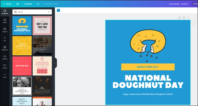Screen dimensions: 198x106
Task: Open the Photos sidebar tab
Action: pos(5,21)
